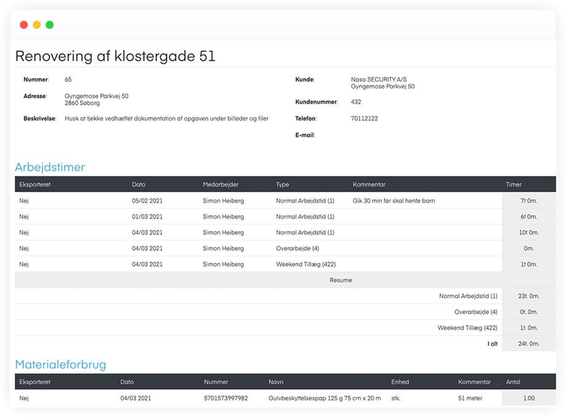Click the comment about leaving 30 min early
The image size is (566, 417).
point(393,201)
